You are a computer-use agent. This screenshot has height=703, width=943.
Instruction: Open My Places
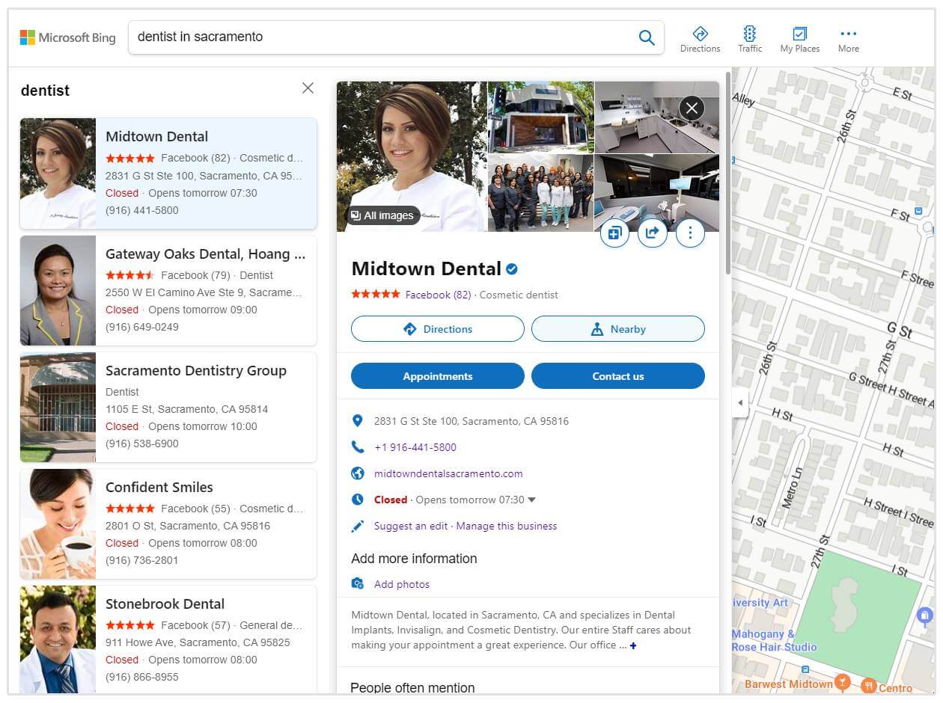point(799,39)
